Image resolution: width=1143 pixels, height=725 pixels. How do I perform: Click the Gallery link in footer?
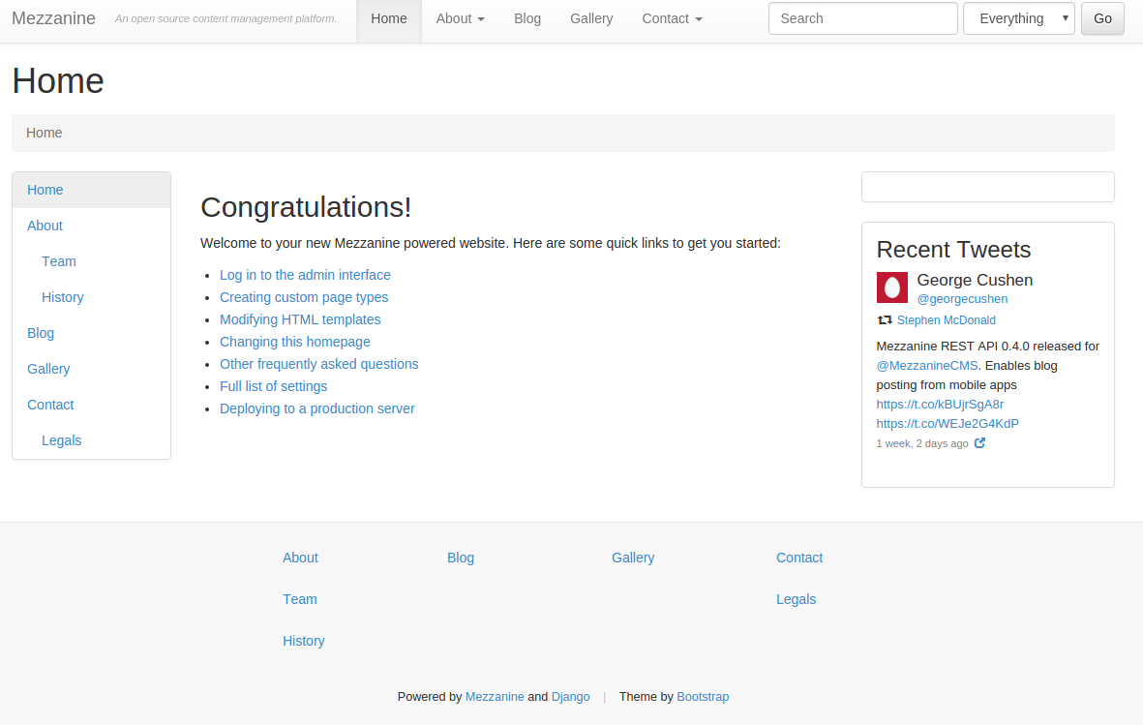[633, 558]
